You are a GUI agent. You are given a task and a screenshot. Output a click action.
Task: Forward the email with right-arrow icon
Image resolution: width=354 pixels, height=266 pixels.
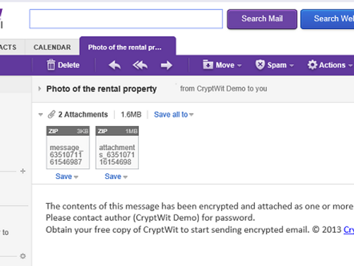tap(166, 65)
